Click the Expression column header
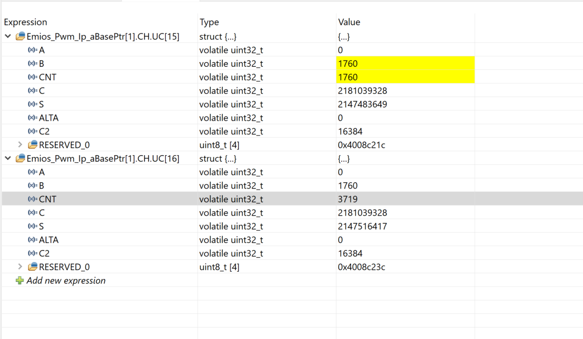 pos(26,22)
